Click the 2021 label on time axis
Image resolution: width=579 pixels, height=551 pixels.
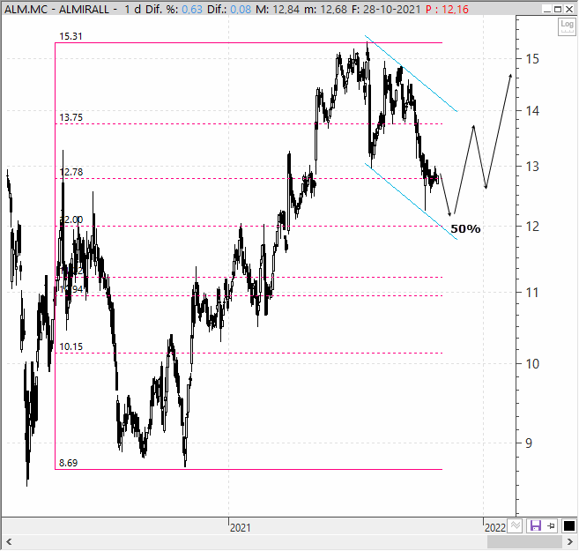click(240, 528)
